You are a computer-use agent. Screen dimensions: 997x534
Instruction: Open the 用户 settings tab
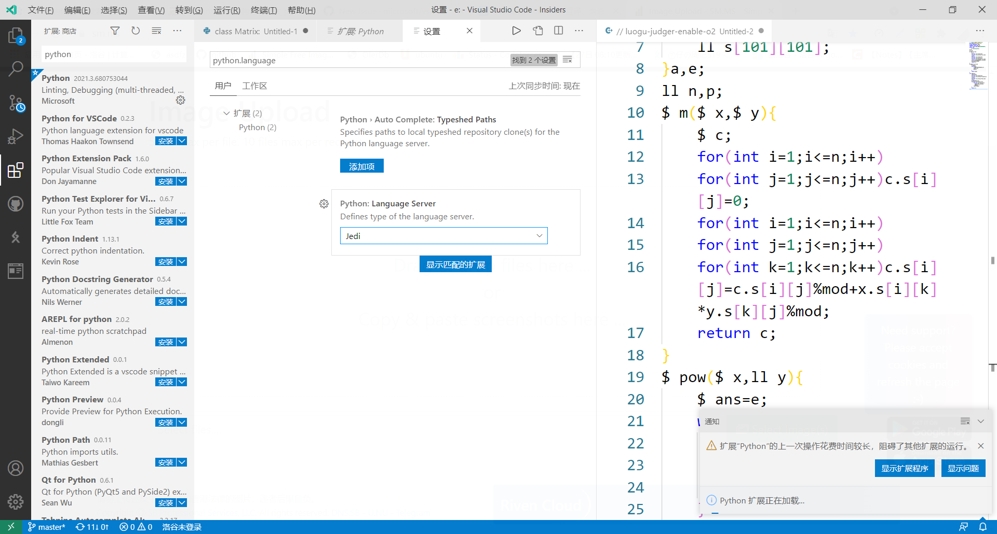(223, 86)
